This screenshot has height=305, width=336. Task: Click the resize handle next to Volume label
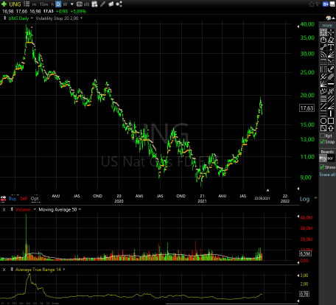coord(12,209)
